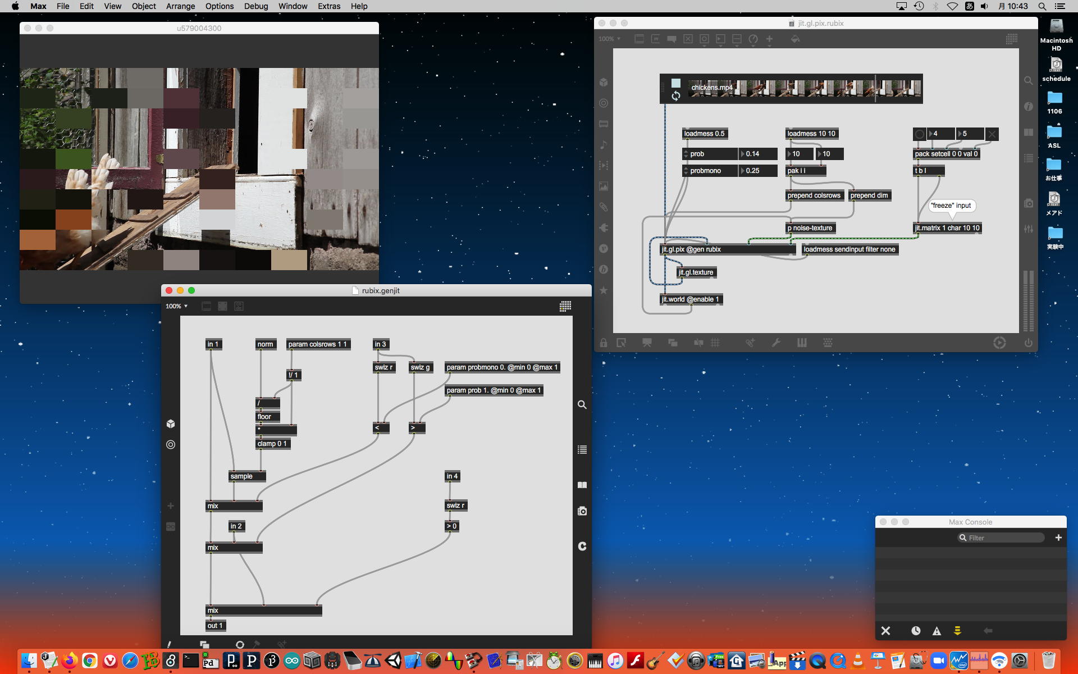Image resolution: width=1078 pixels, height=674 pixels.
Task: Show only errors in Max Console
Action: click(x=937, y=631)
